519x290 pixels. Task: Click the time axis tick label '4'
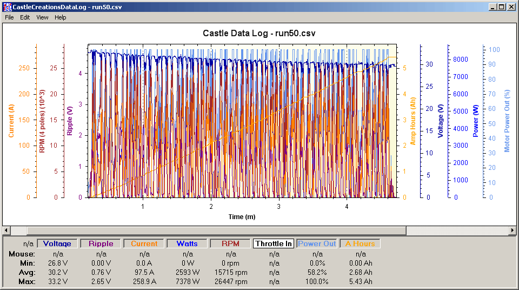pos(347,207)
